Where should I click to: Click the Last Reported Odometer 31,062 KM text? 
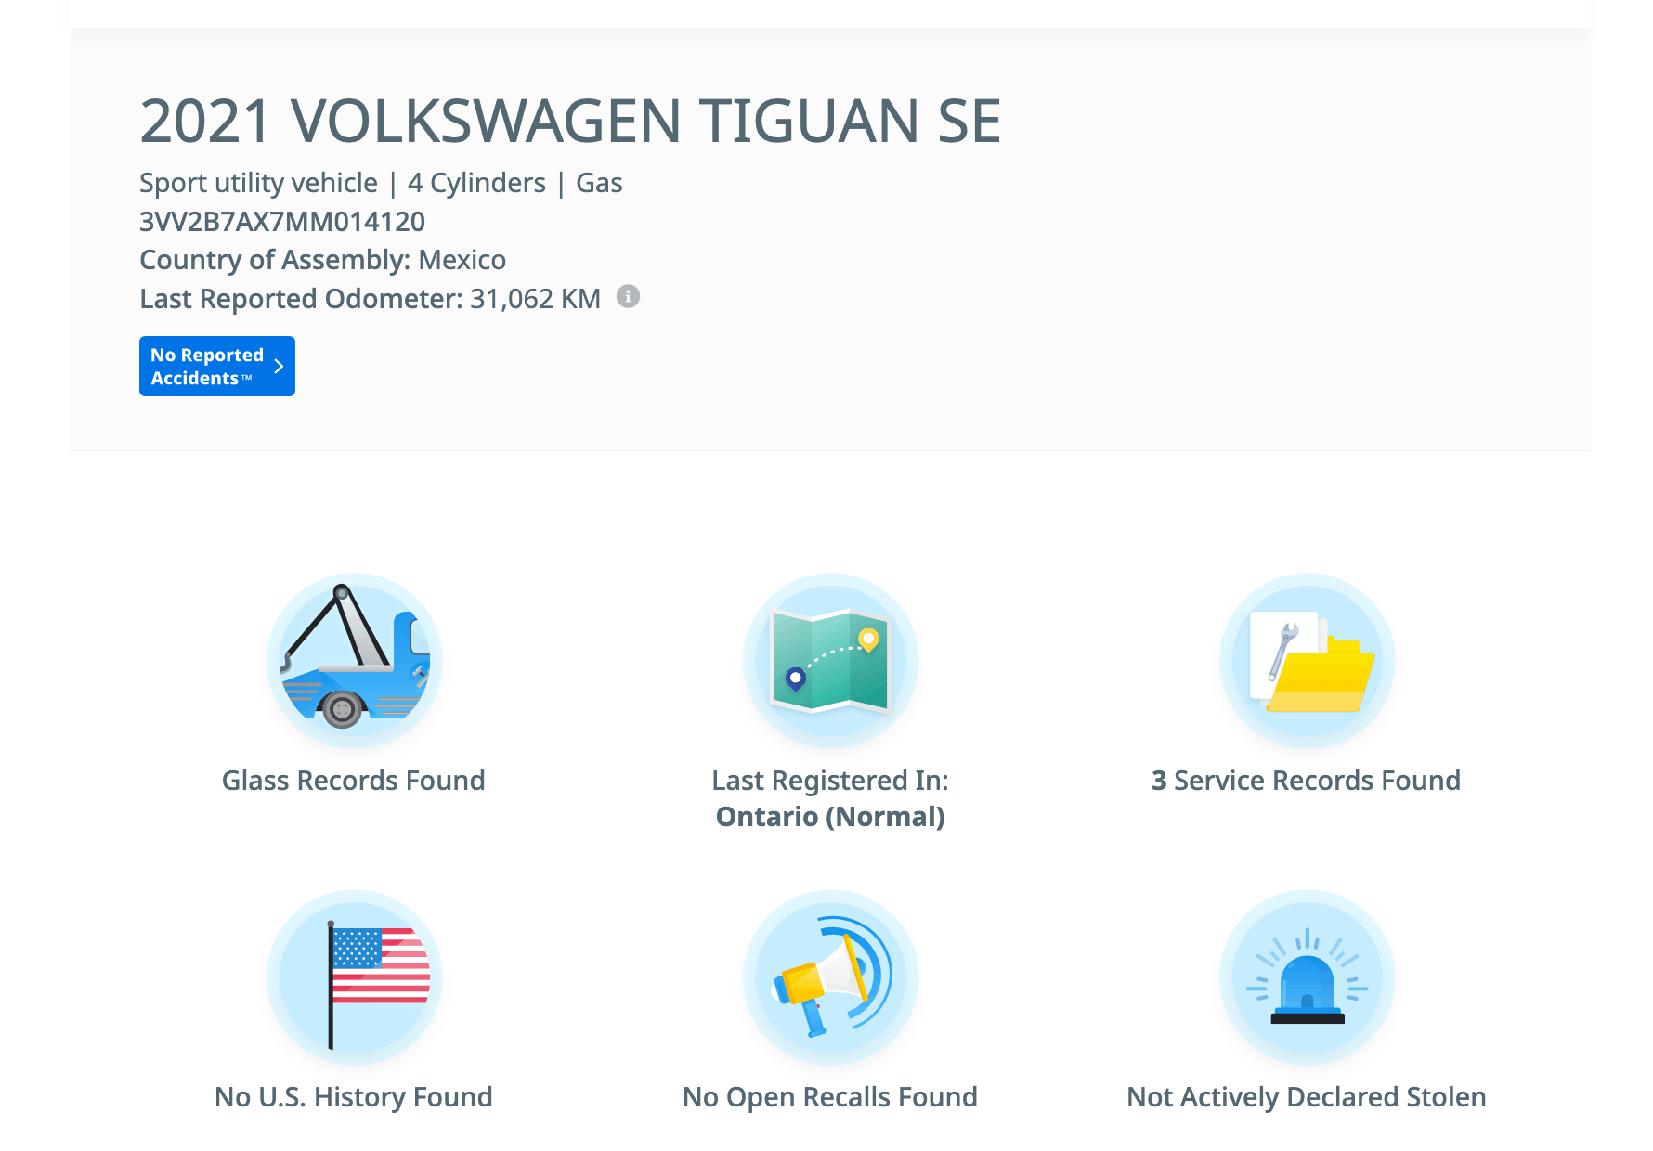tap(370, 299)
